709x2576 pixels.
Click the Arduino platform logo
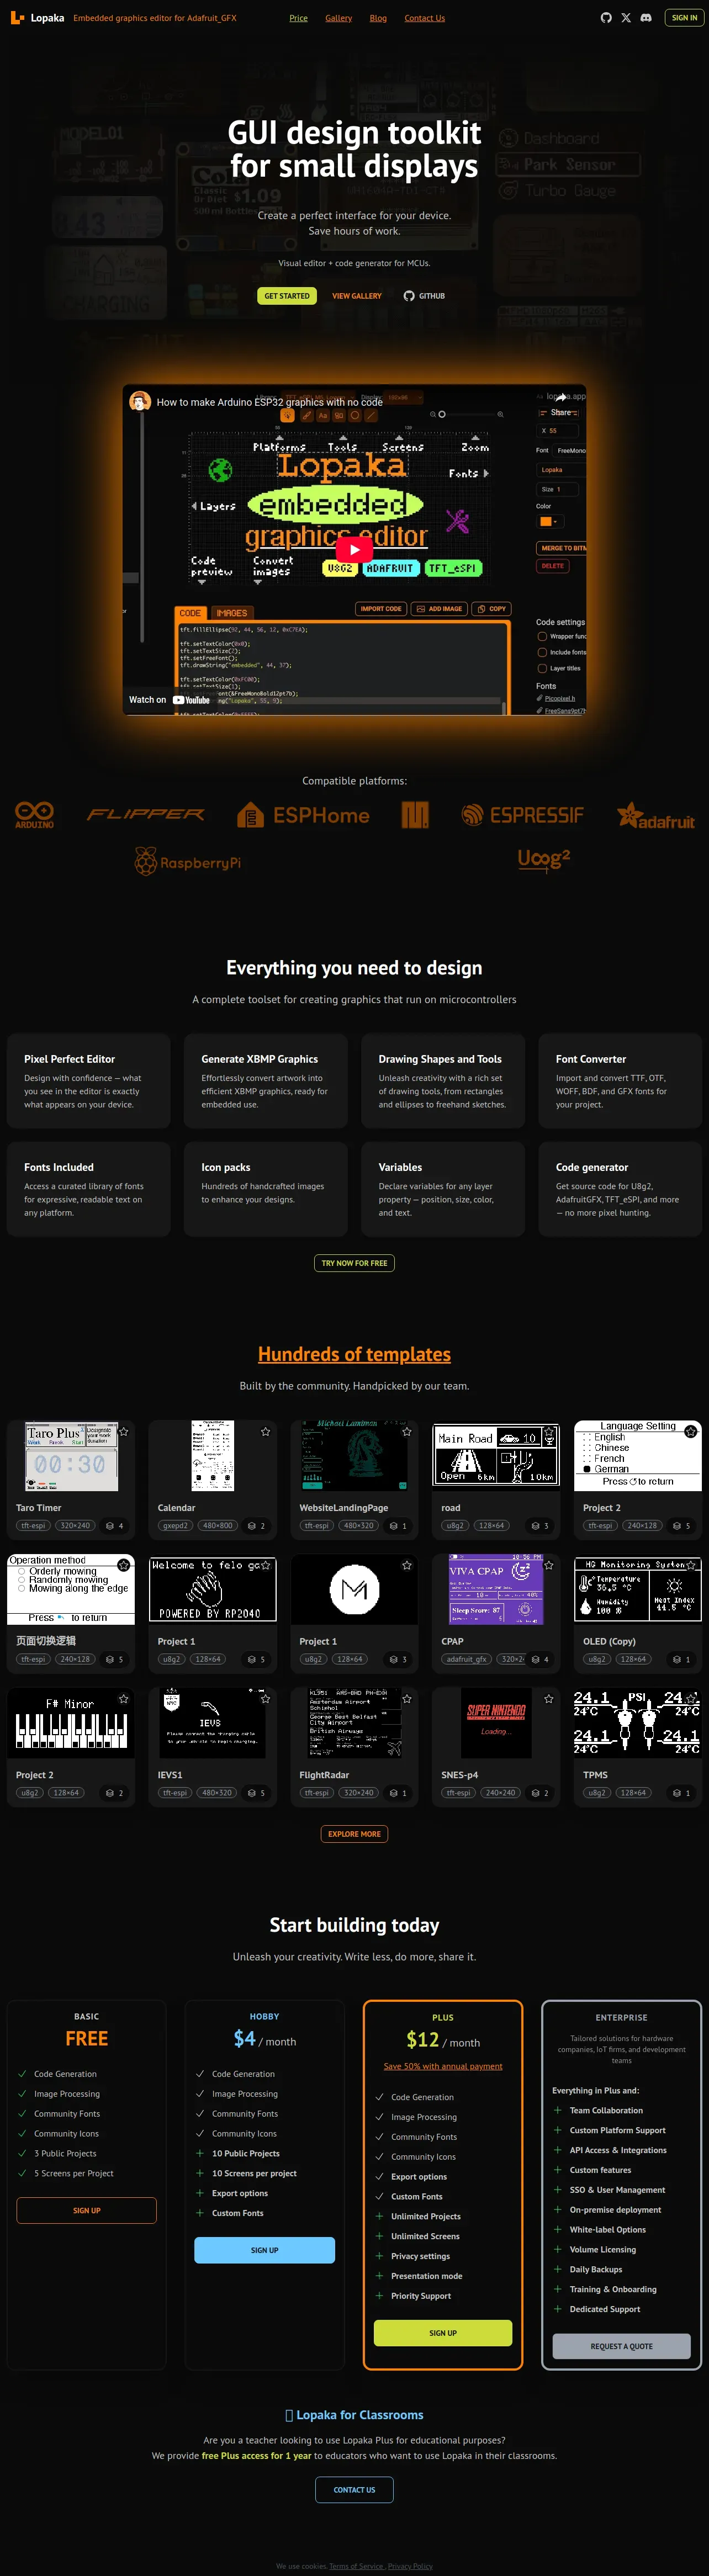(34, 815)
